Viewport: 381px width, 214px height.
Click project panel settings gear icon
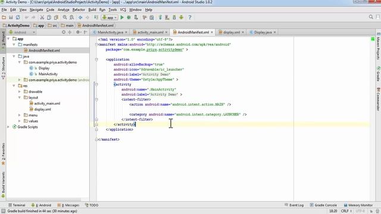pos(78,32)
